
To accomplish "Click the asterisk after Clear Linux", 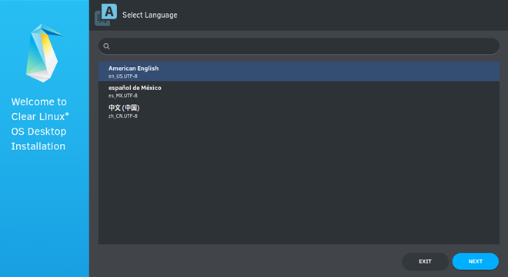I will [x=67, y=114].
